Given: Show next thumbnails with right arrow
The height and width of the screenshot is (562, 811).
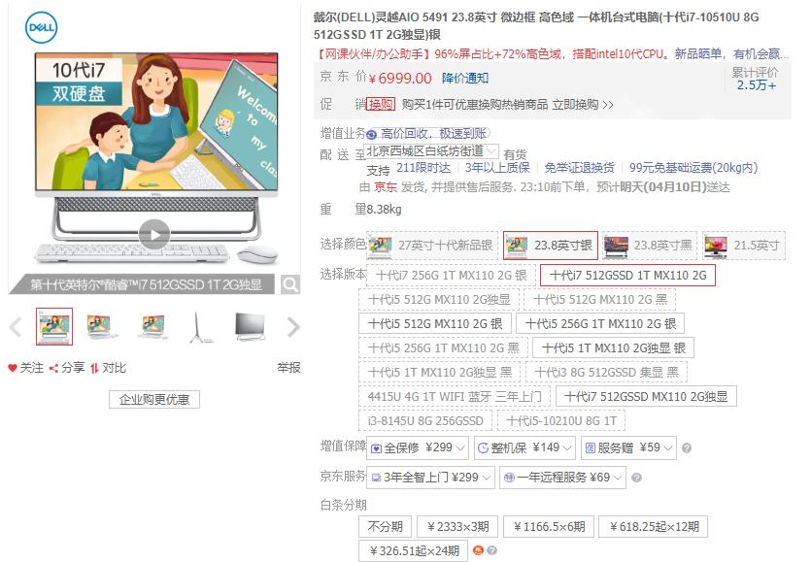Looking at the screenshot, I should click(x=293, y=327).
